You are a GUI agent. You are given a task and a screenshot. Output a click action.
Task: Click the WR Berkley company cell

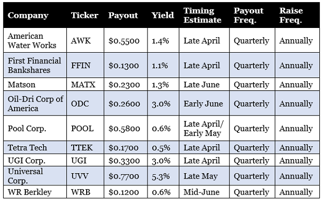tap(35, 192)
